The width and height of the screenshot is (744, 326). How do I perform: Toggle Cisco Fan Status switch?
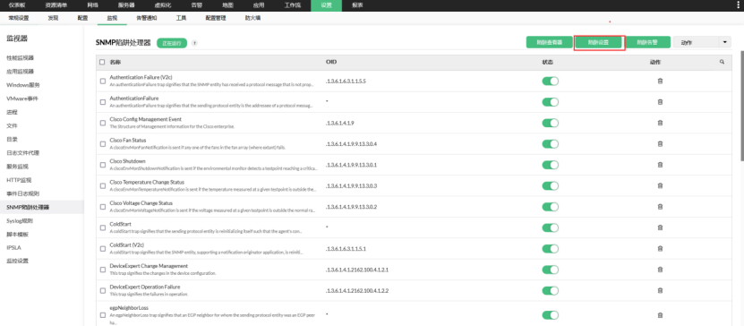pos(551,144)
